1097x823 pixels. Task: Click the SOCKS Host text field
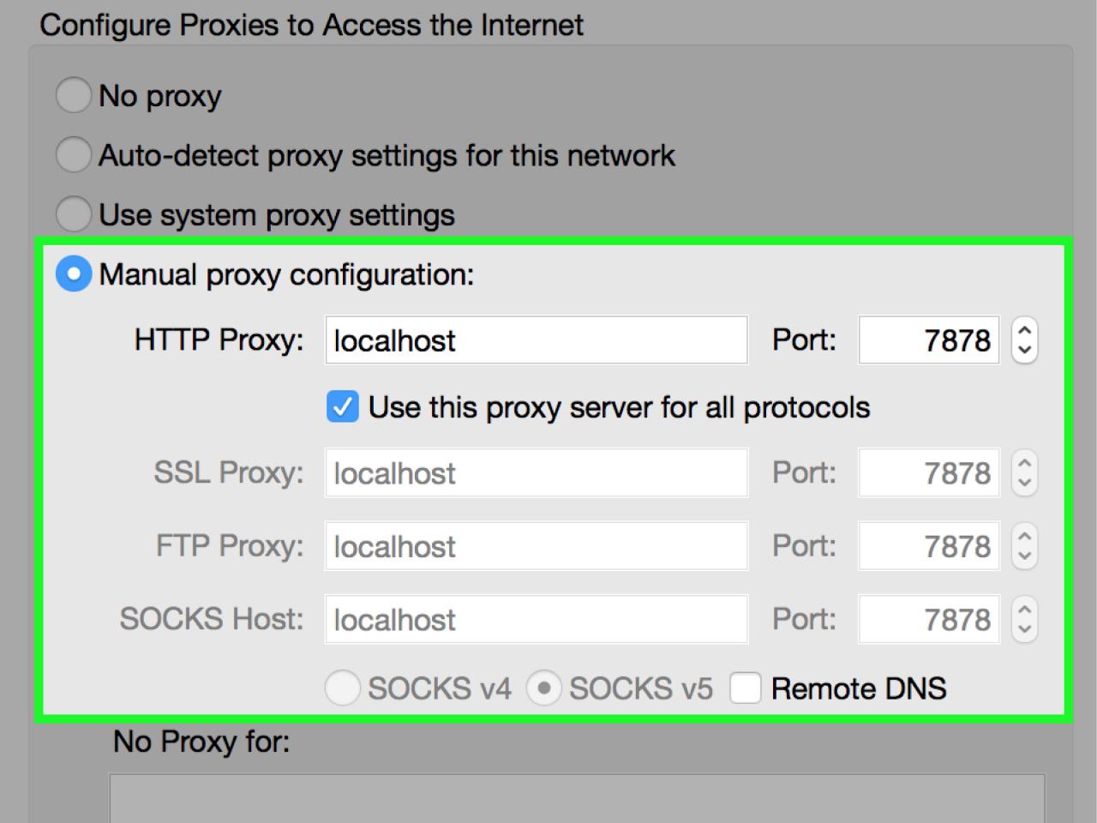pos(536,619)
